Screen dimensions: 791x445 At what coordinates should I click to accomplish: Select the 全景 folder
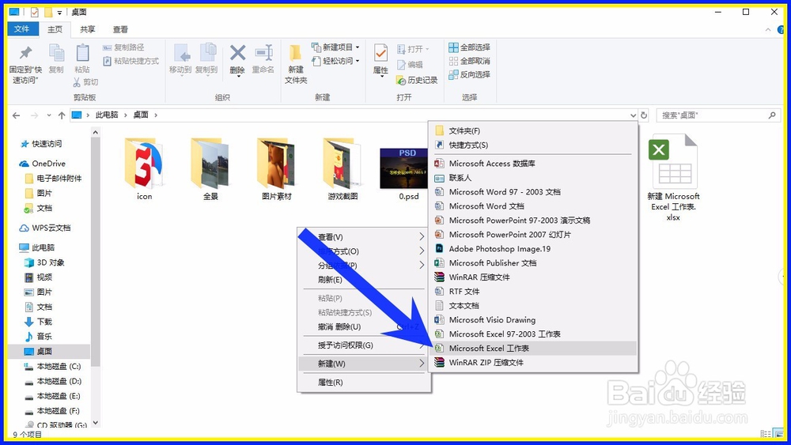coord(210,169)
